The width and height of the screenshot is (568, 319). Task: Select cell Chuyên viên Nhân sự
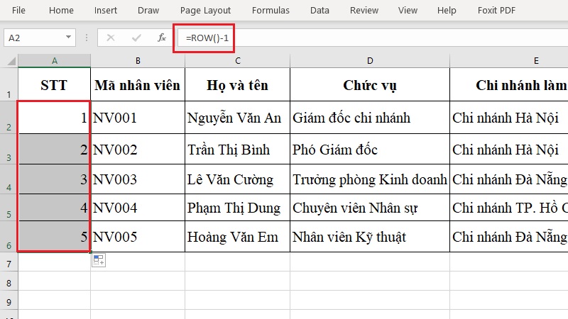click(370, 208)
